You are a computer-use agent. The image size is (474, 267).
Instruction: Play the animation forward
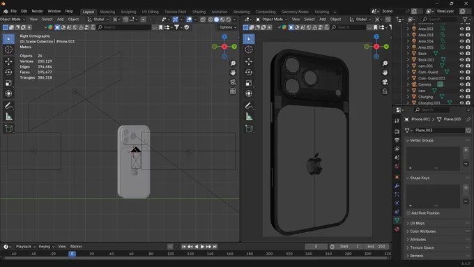coord(203,247)
